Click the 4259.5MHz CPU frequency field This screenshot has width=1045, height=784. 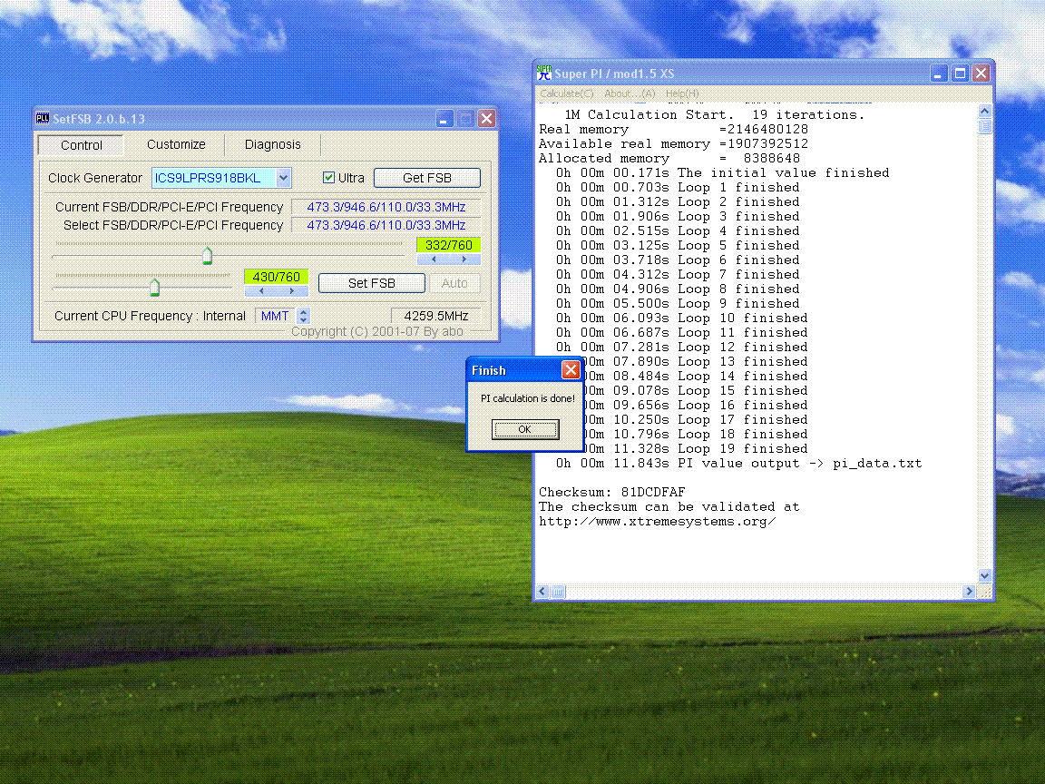point(435,316)
